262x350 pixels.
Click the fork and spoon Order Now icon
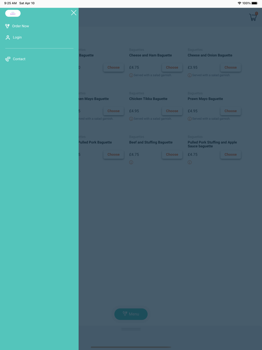7,26
